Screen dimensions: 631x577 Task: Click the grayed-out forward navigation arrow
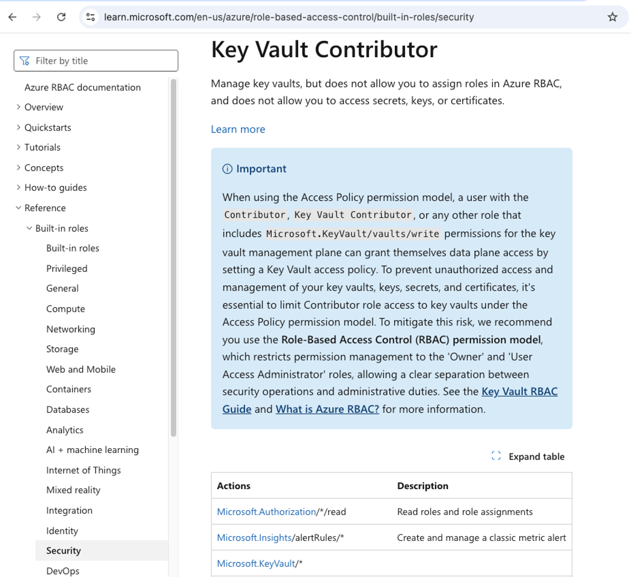(x=36, y=17)
